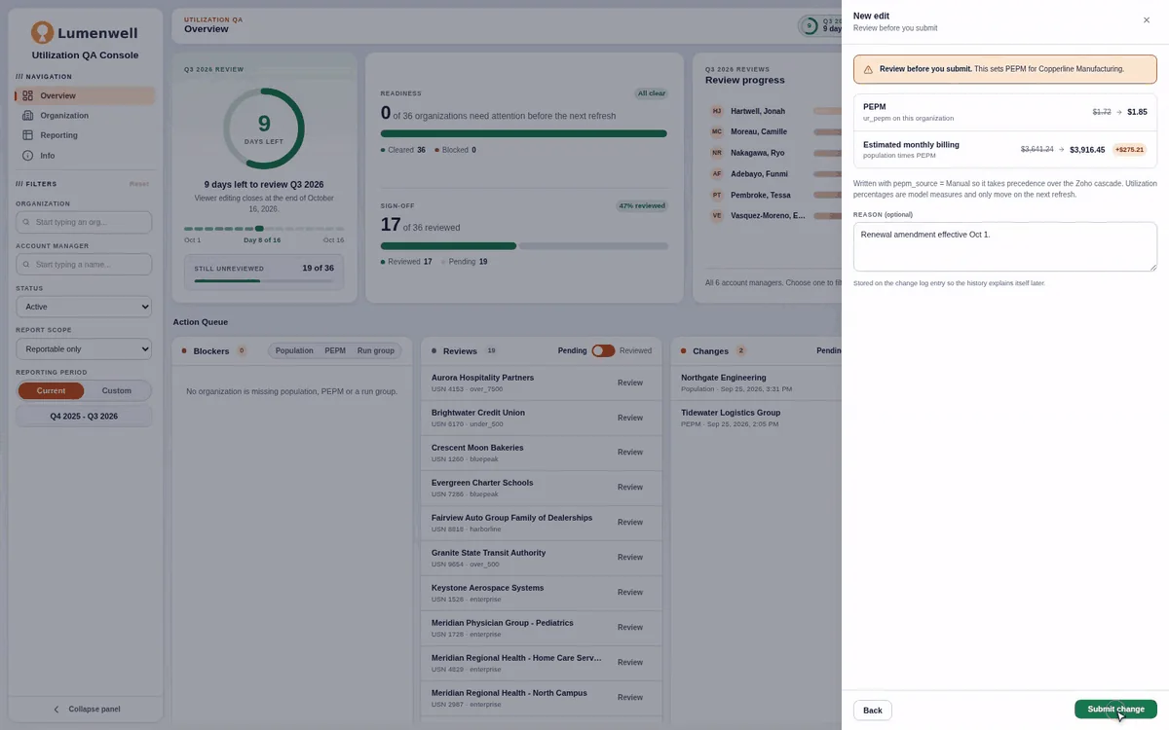The height and width of the screenshot is (730, 1169).
Task: Click the MC avatar for Moreau
Action: [717, 131]
